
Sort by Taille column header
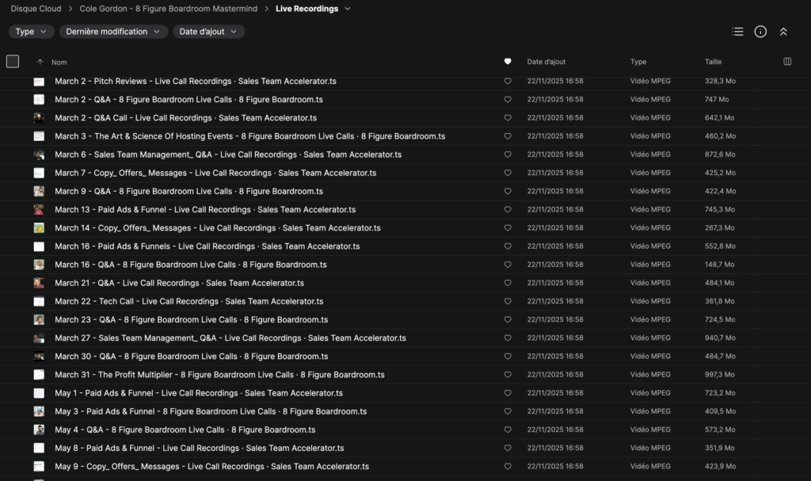713,62
